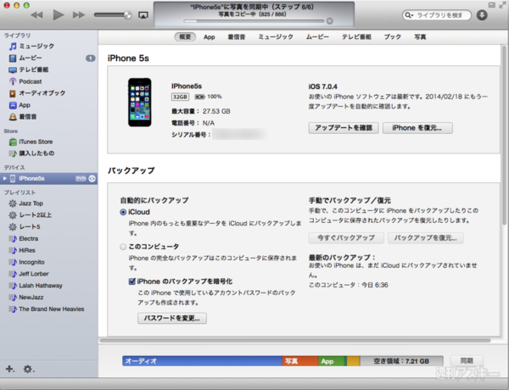The width and height of the screenshot is (509, 390).
Task: Toggle the mini player window icon
Action: (492, 5)
